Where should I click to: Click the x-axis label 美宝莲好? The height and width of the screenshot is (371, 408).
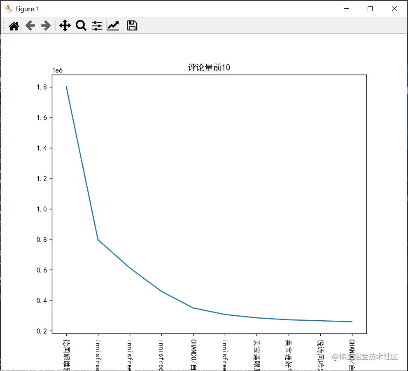pyautogui.click(x=289, y=355)
